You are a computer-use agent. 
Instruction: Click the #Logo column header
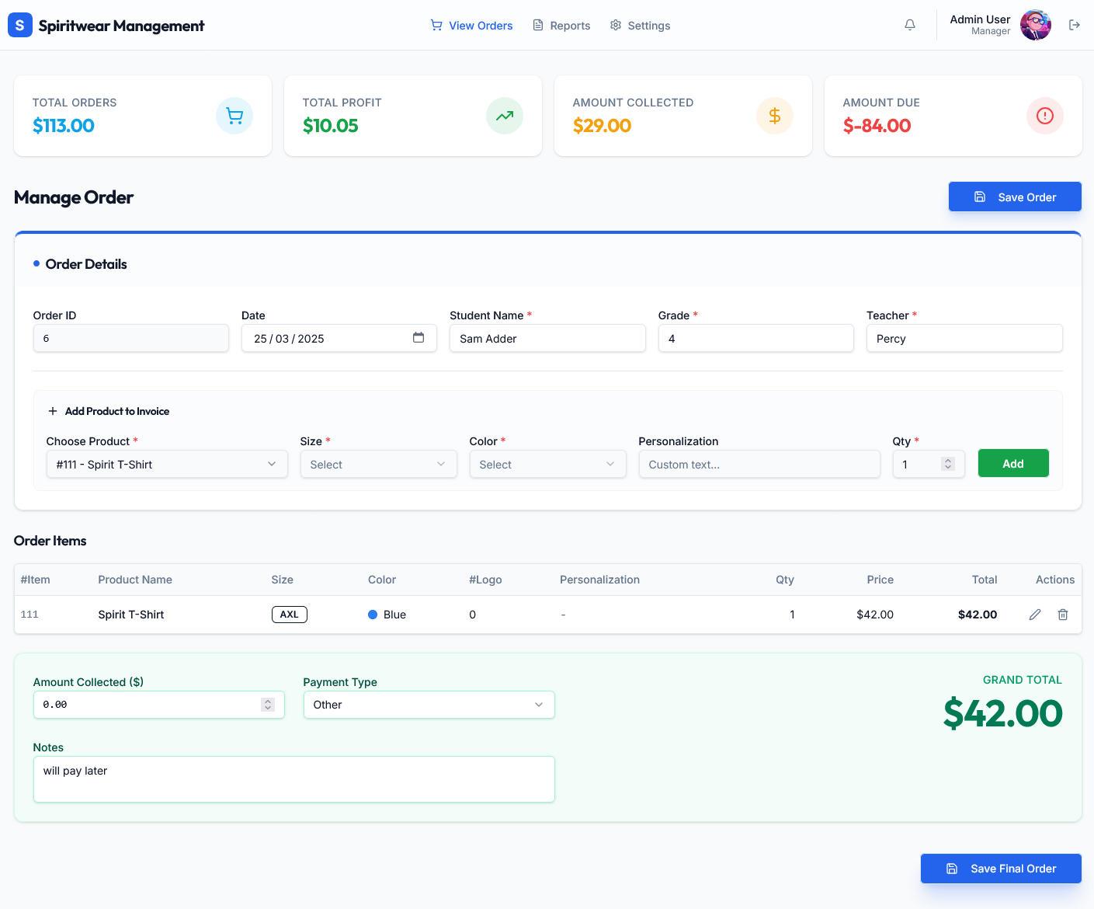[x=485, y=580]
